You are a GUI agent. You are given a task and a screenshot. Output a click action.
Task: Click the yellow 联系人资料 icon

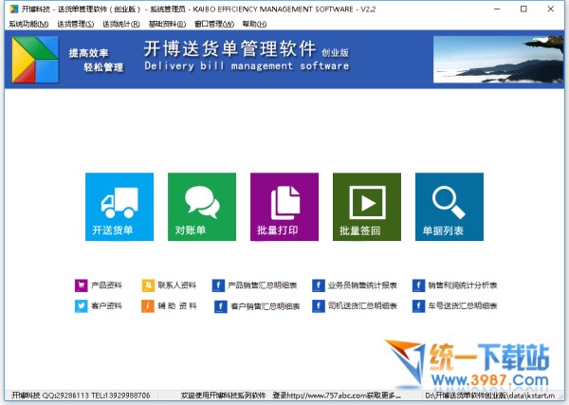coord(147,285)
